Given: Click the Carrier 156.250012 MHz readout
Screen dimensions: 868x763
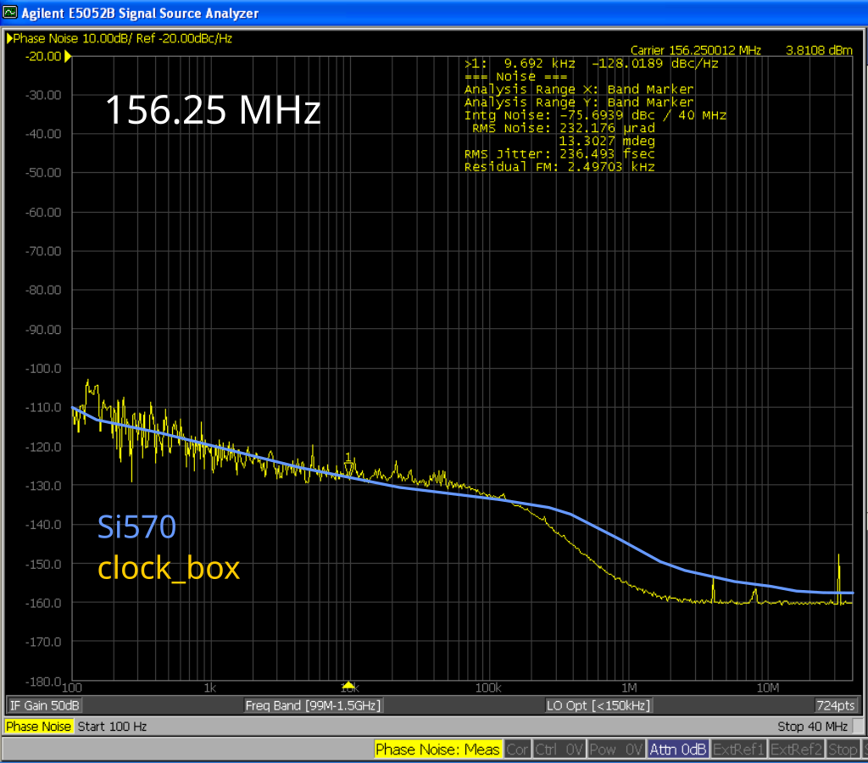Looking at the screenshot, I should [x=695, y=50].
